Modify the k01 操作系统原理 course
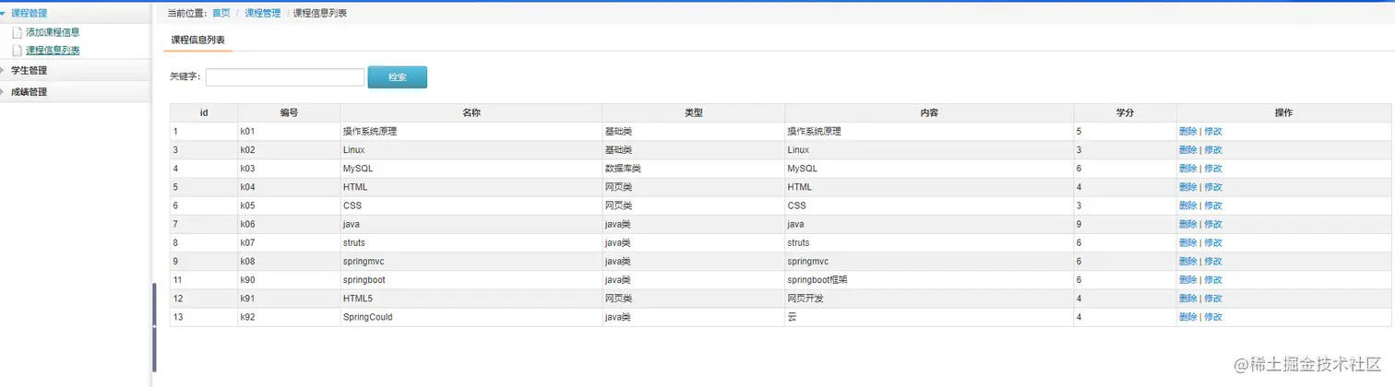Screen dimensions: 1395x387 (x=1213, y=131)
